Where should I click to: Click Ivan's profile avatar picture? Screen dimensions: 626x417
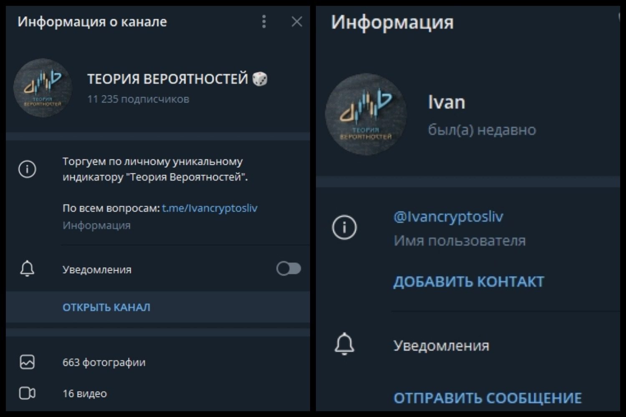coord(366,115)
